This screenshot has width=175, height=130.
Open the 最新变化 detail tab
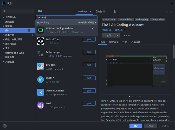(114, 42)
